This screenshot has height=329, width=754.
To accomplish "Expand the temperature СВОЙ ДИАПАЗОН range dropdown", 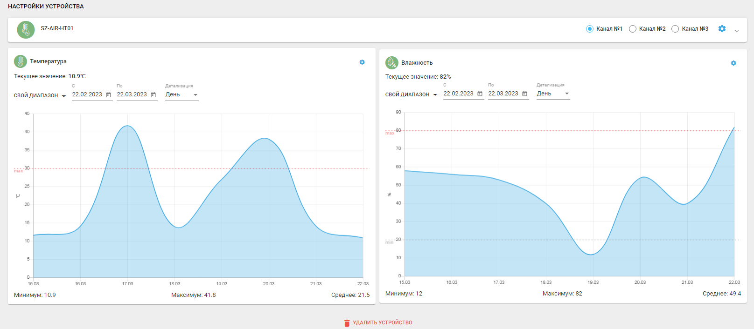I will [x=40, y=95].
